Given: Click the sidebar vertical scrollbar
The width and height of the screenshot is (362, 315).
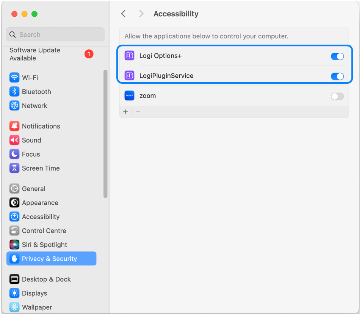Looking at the screenshot, I should tap(105, 133).
